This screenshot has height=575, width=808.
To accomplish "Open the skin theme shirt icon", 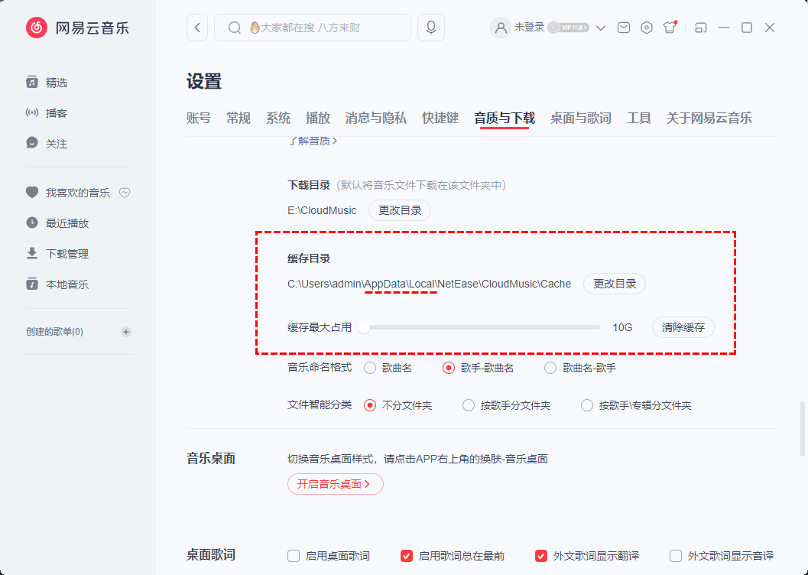I will coord(670,28).
